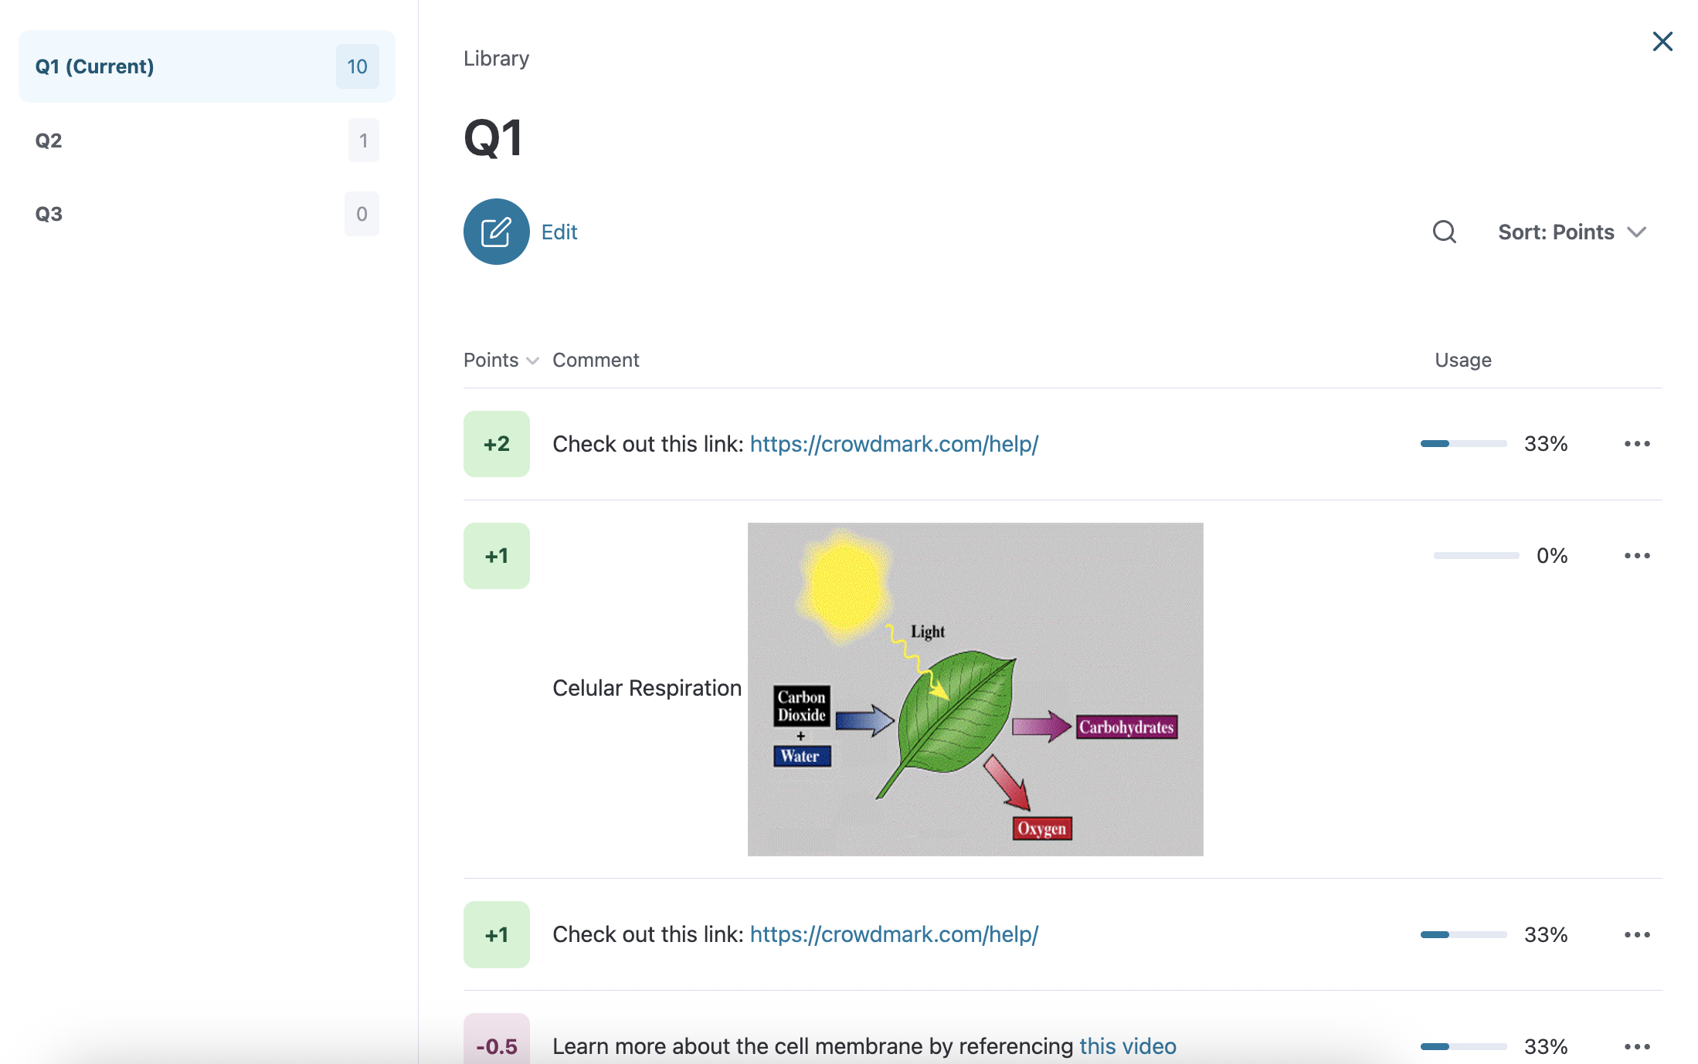
Task: Open more options for second crowdmark link comment
Action: pos(1637,934)
